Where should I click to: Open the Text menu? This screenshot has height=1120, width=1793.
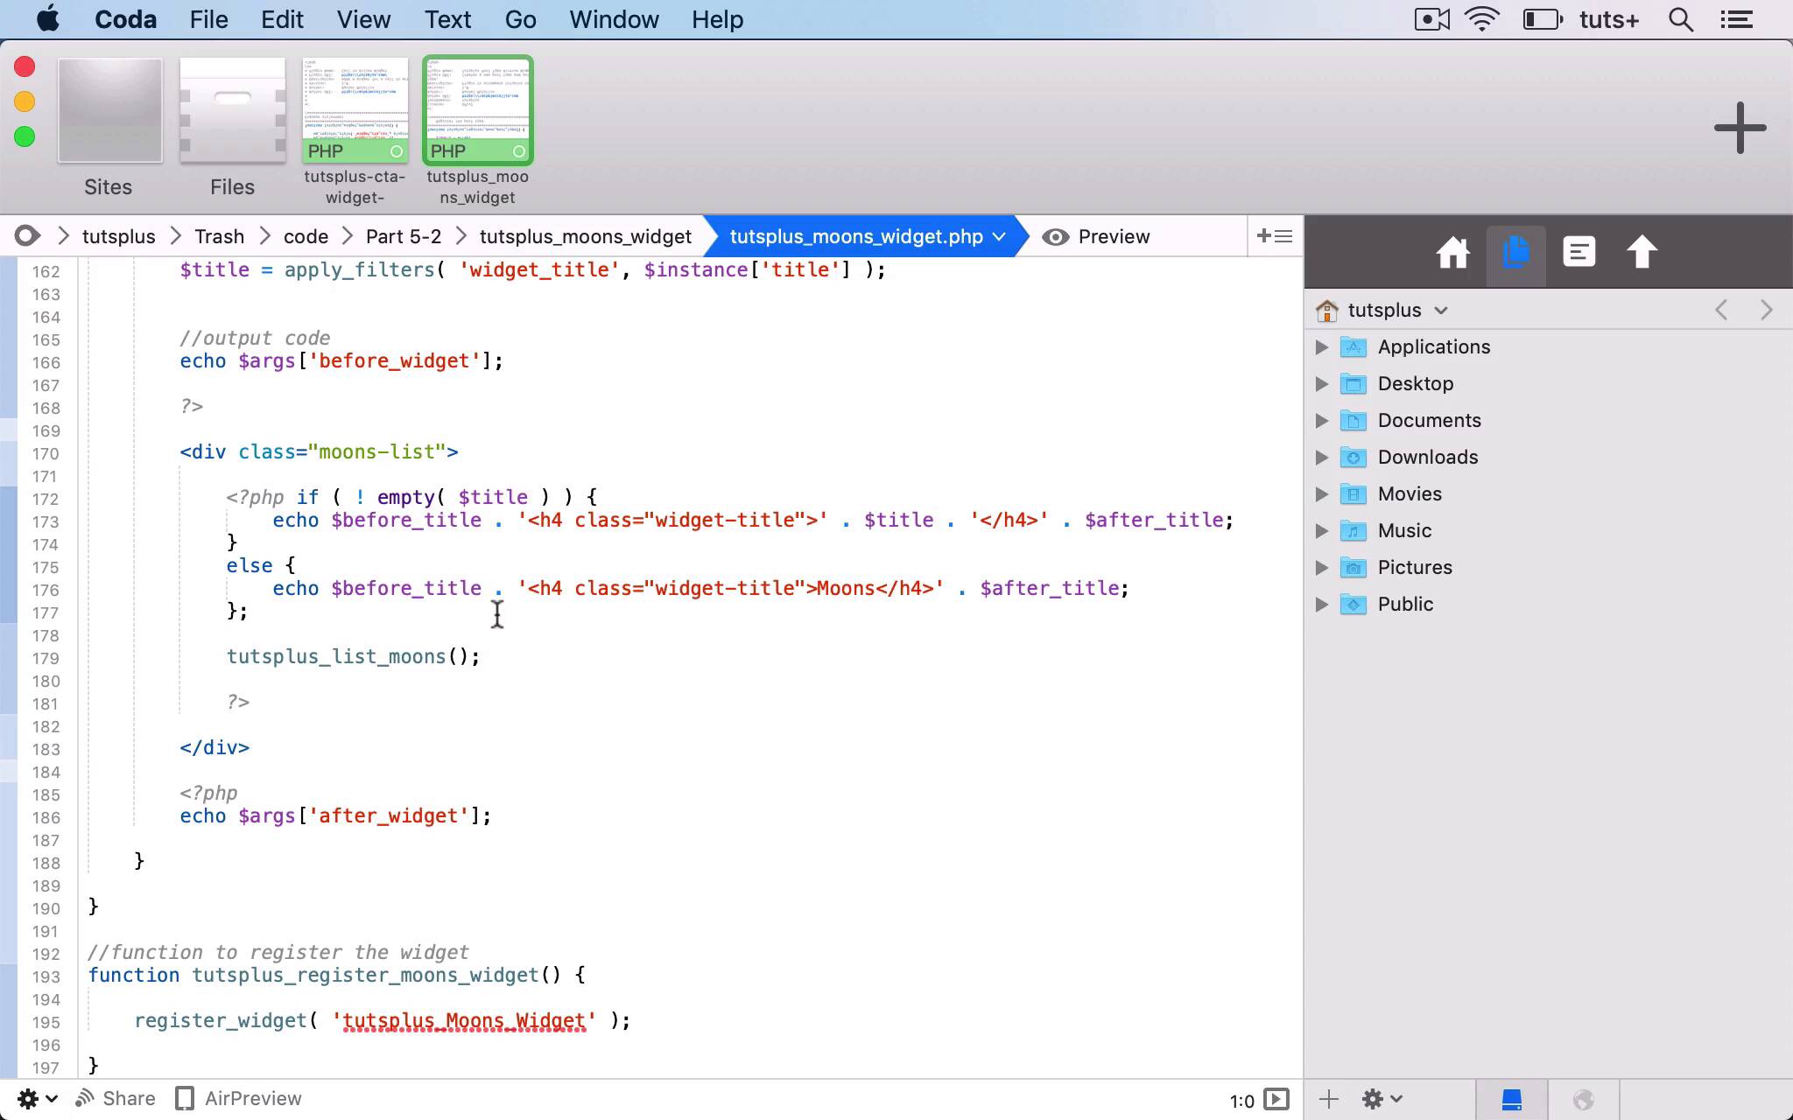click(x=447, y=19)
